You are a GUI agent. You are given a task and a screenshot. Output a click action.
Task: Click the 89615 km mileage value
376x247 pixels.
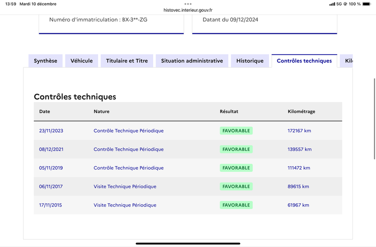298,186
